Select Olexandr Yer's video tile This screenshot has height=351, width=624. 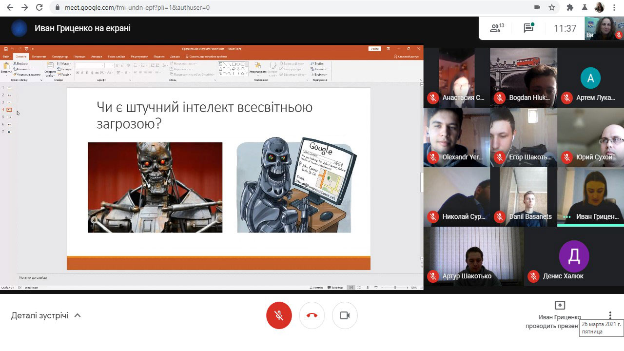click(456, 137)
